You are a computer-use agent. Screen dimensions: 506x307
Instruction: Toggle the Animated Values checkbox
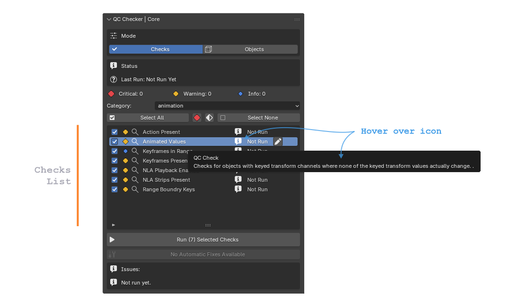(115, 142)
